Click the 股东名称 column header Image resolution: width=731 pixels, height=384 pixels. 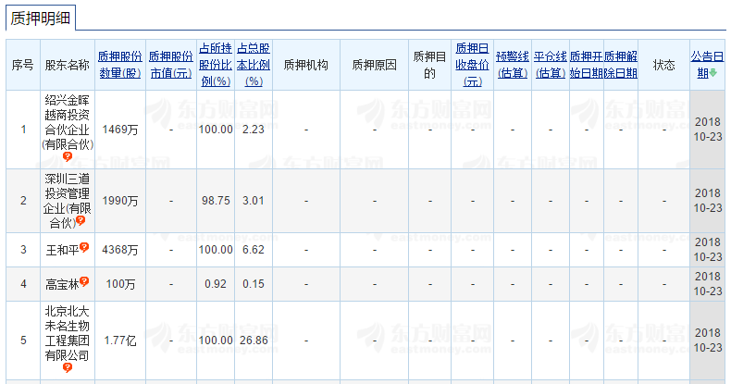[x=67, y=65]
